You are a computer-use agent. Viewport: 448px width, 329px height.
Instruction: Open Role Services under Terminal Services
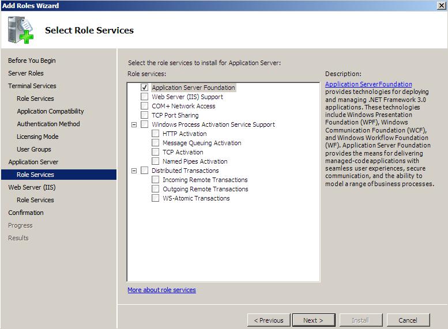[35, 99]
